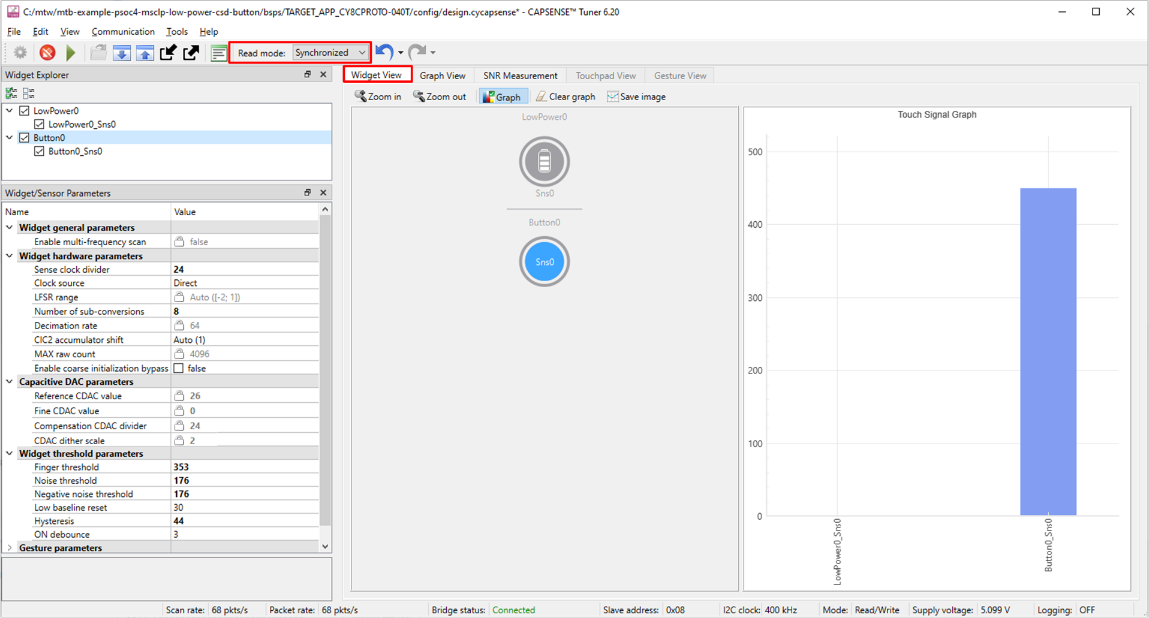The image size is (1149, 618).
Task: Collapse Widget threshold parameters section
Action: pos(10,453)
